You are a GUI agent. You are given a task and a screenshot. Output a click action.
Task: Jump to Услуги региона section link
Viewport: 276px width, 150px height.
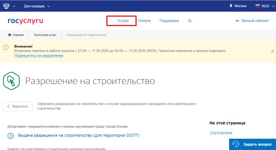[x=221, y=133]
